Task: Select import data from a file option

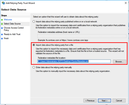Action: tap(34, 45)
